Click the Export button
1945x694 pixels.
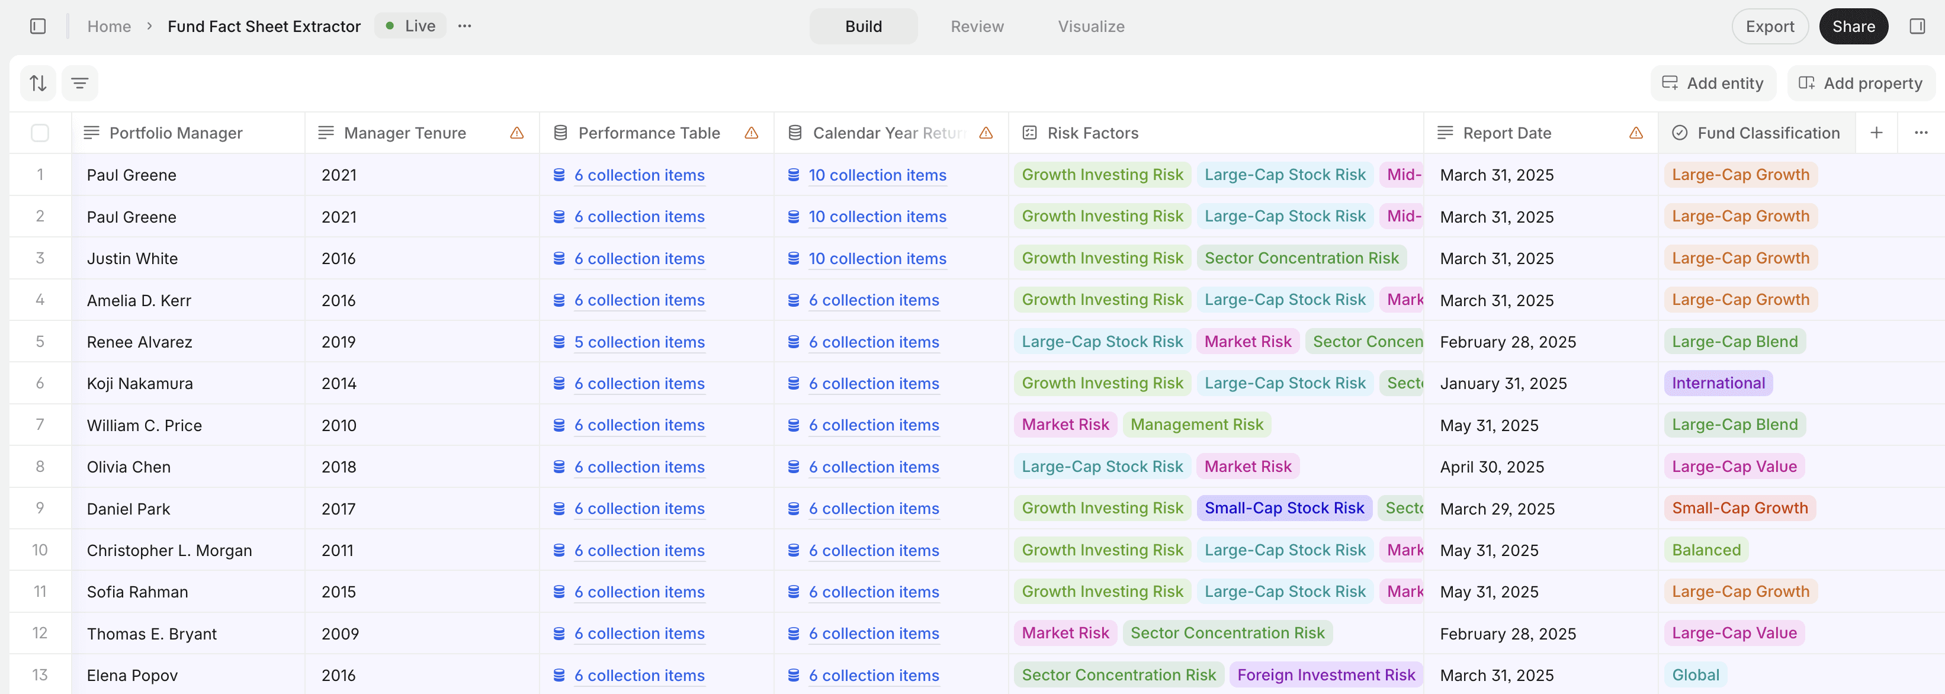click(x=1769, y=27)
